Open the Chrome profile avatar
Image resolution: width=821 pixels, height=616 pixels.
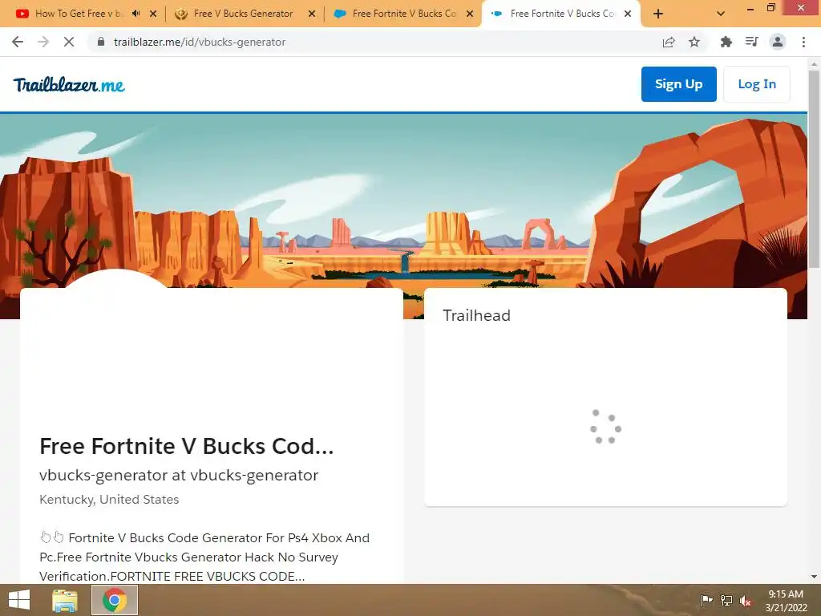(x=778, y=42)
